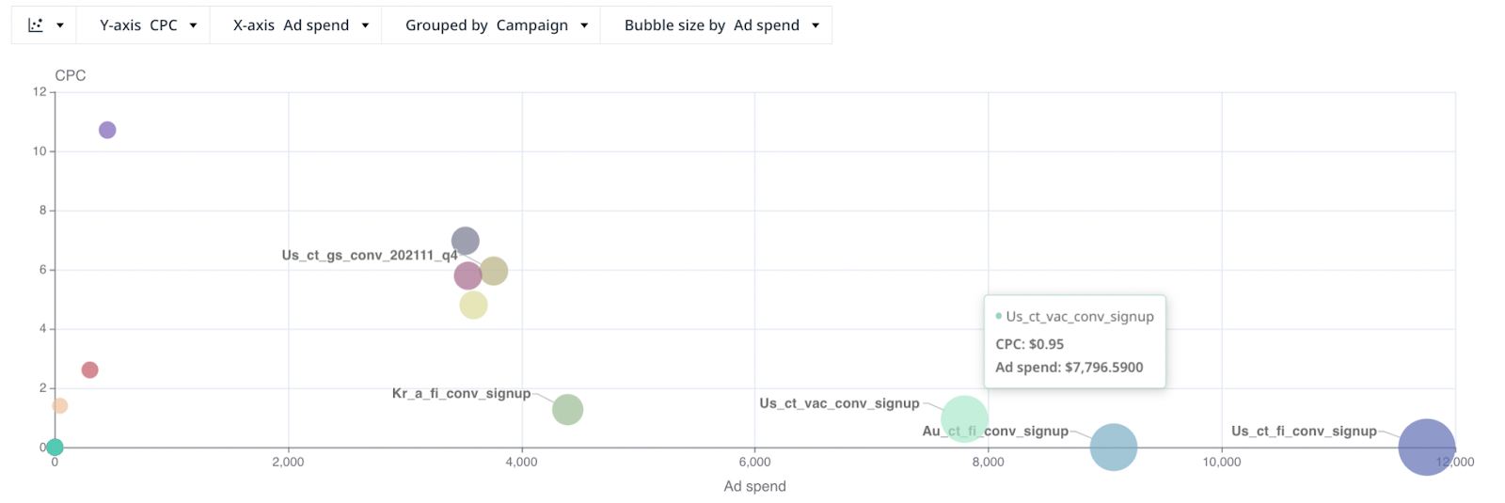Click the large indigo Us_ct_fi_conv_signup bubble

click(x=1426, y=448)
